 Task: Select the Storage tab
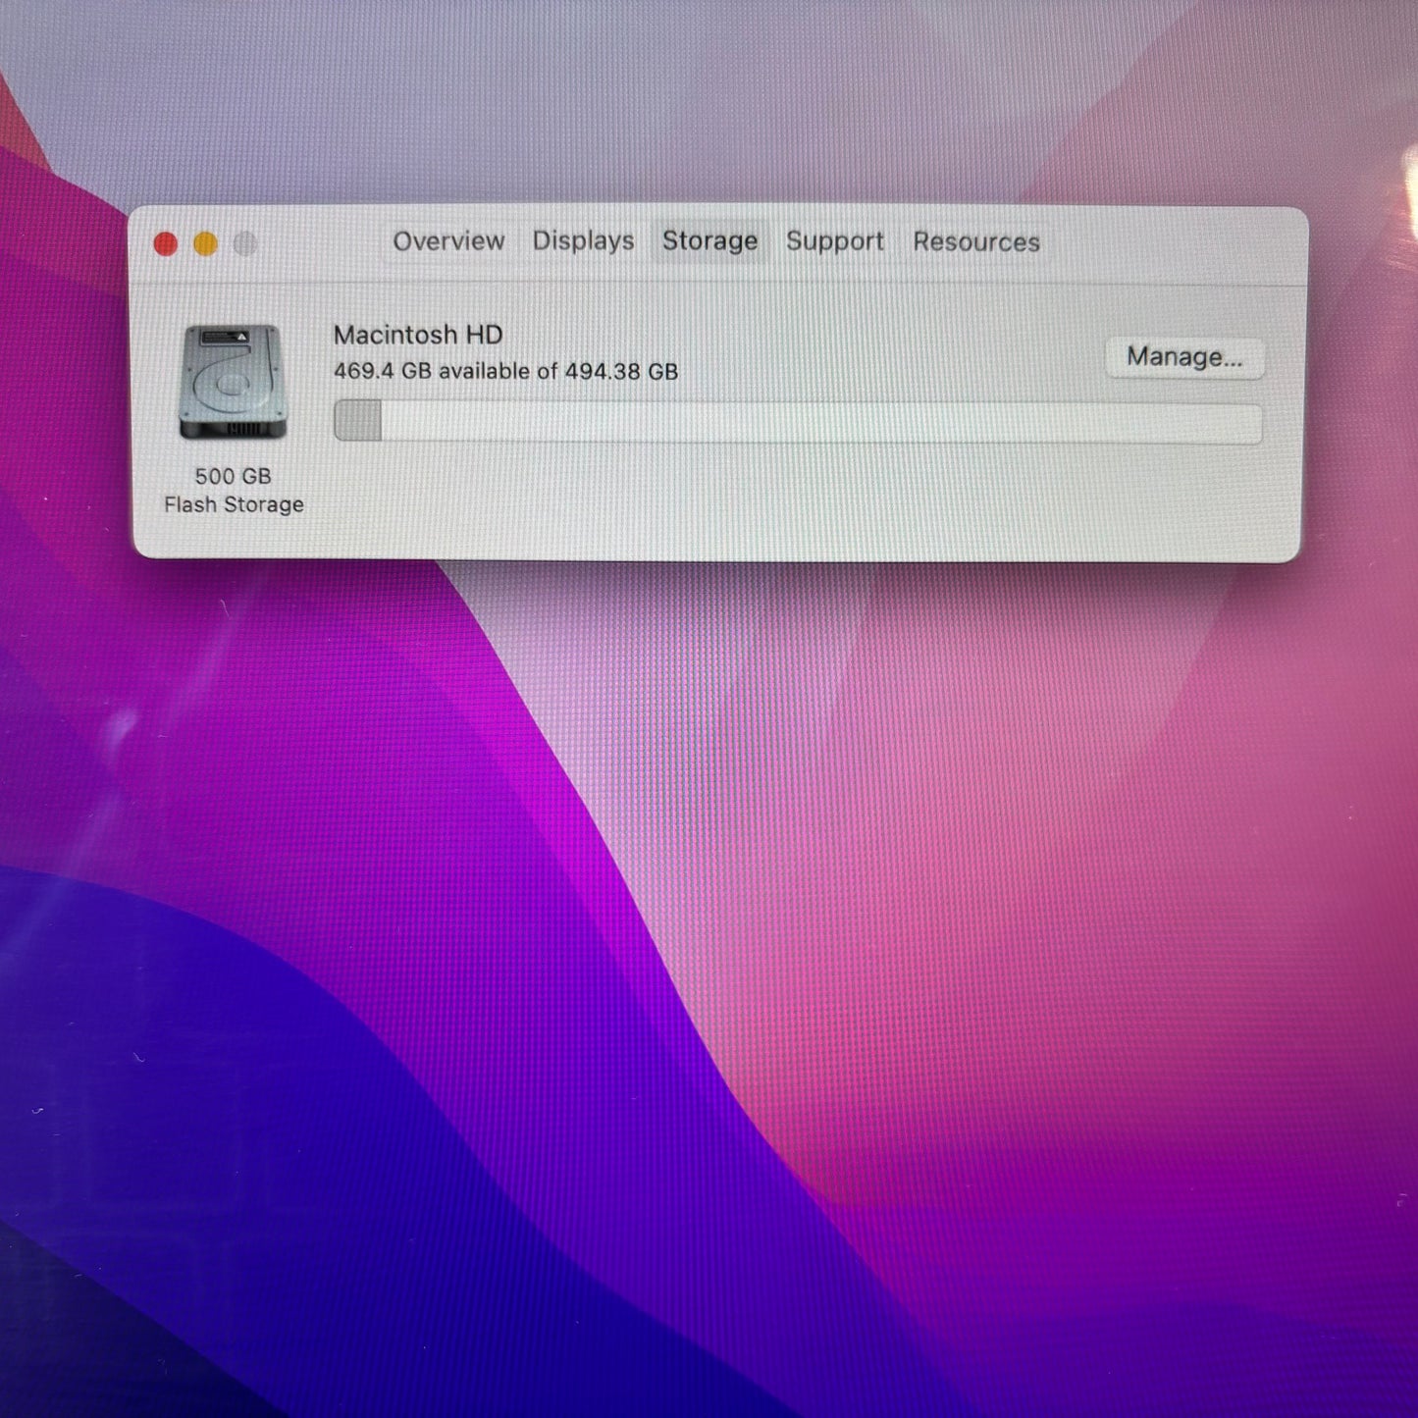point(709,241)
